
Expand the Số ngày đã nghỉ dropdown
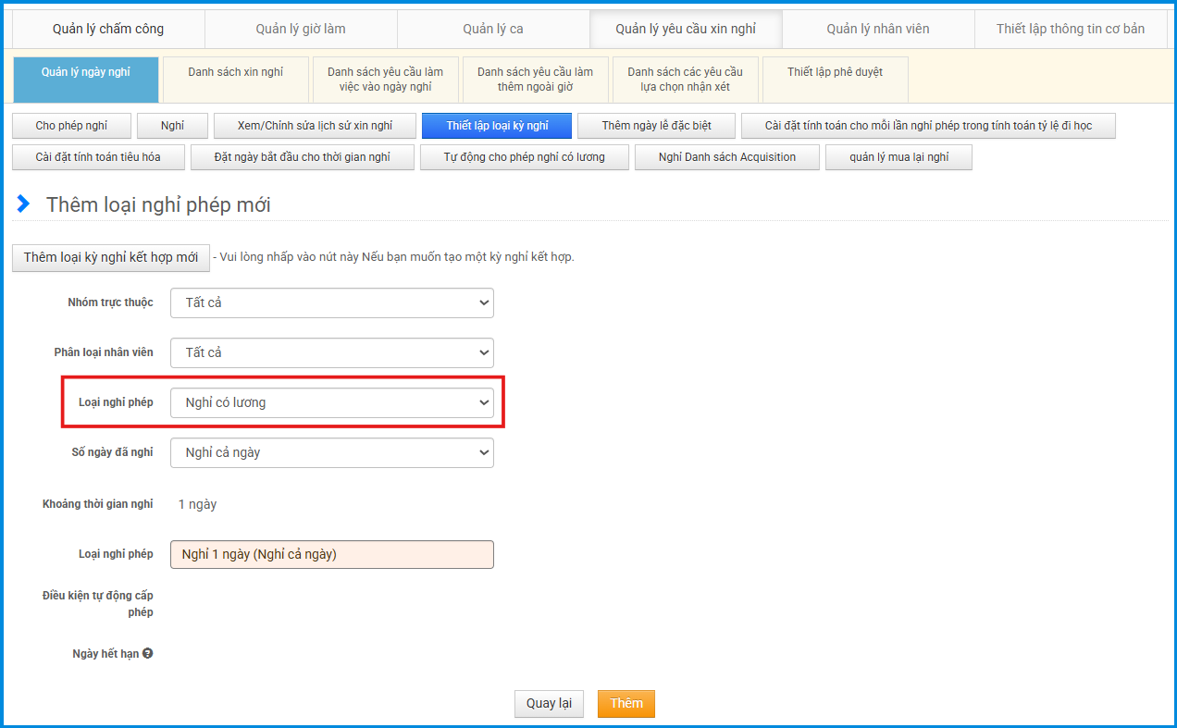click(331, 452)
